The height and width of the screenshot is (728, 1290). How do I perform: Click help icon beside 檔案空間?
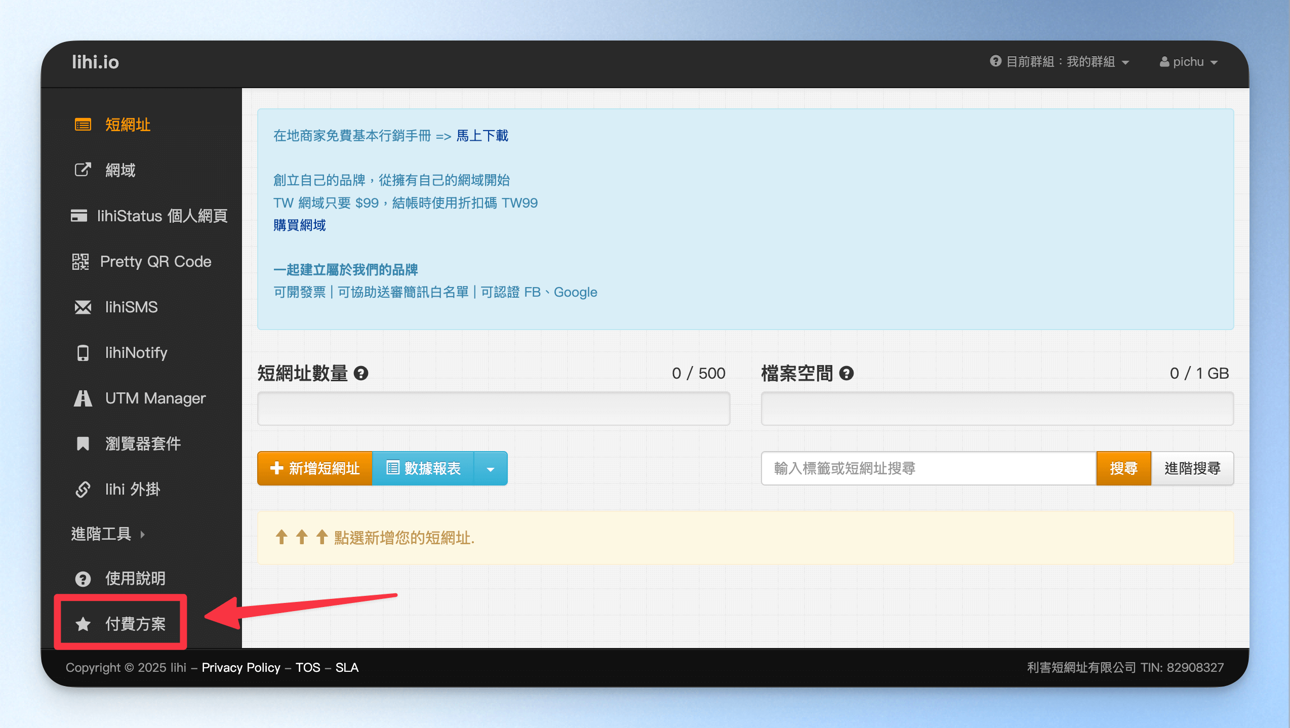846,374
